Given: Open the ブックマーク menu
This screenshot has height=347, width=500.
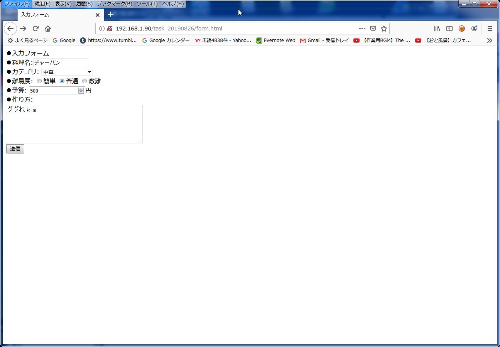Looking at the screenshot, I should click(x=114, y=4).
